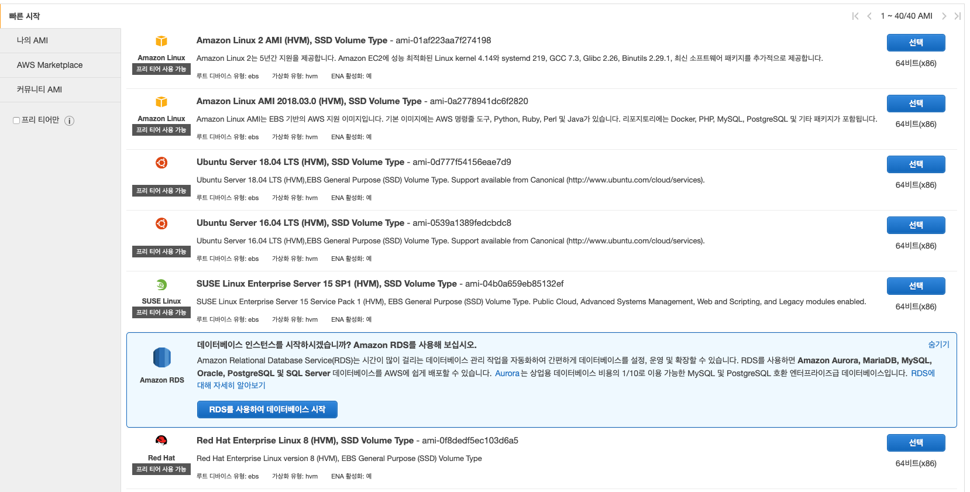The width and height of the screenshot is (970, 492).
Task: Click 64비트(x86) label for Ubuntu 18.04
Action: pyautogui.click(x=916, y=185)
